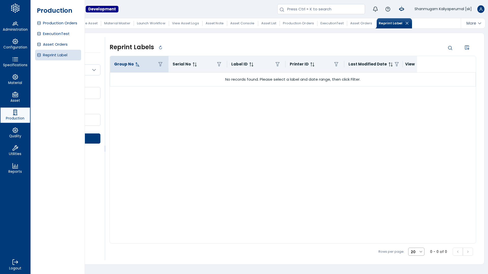The height and width of the screenshot is (274, 488).
Task: Click the Ctrl + K search field
Action: pyautogui.click(x=321, y=9)
